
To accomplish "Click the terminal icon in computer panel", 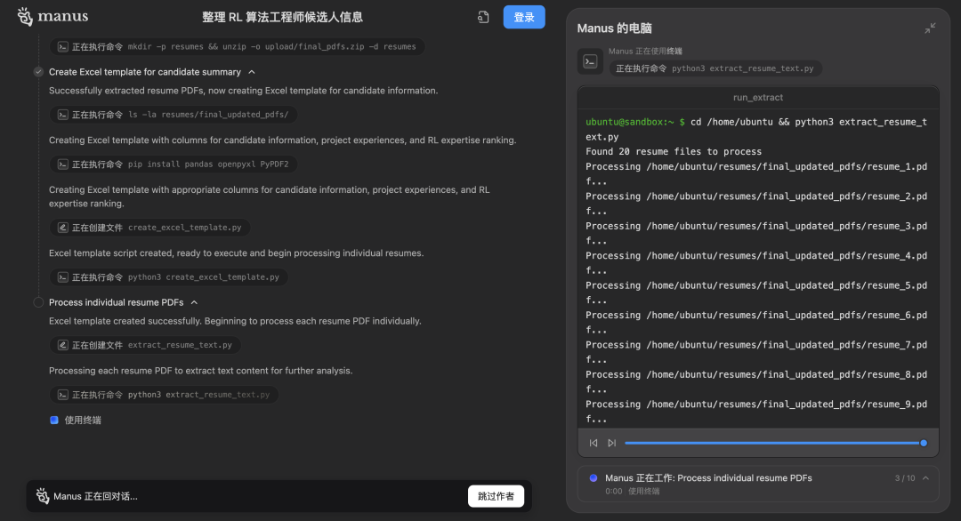I will click(590, 61).
